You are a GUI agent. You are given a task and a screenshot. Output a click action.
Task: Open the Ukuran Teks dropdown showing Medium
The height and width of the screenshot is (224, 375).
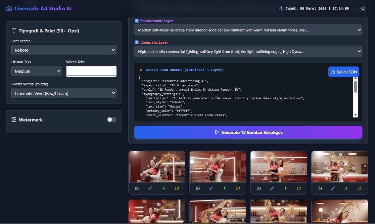(x=37, y=71)
